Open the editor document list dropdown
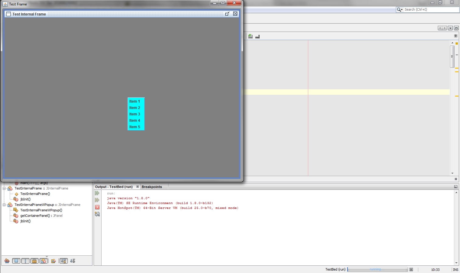This screenshot has width=460, height=273. (450, 28)
